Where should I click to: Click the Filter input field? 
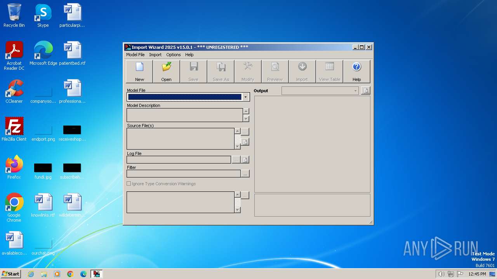(x=184, y=174)
